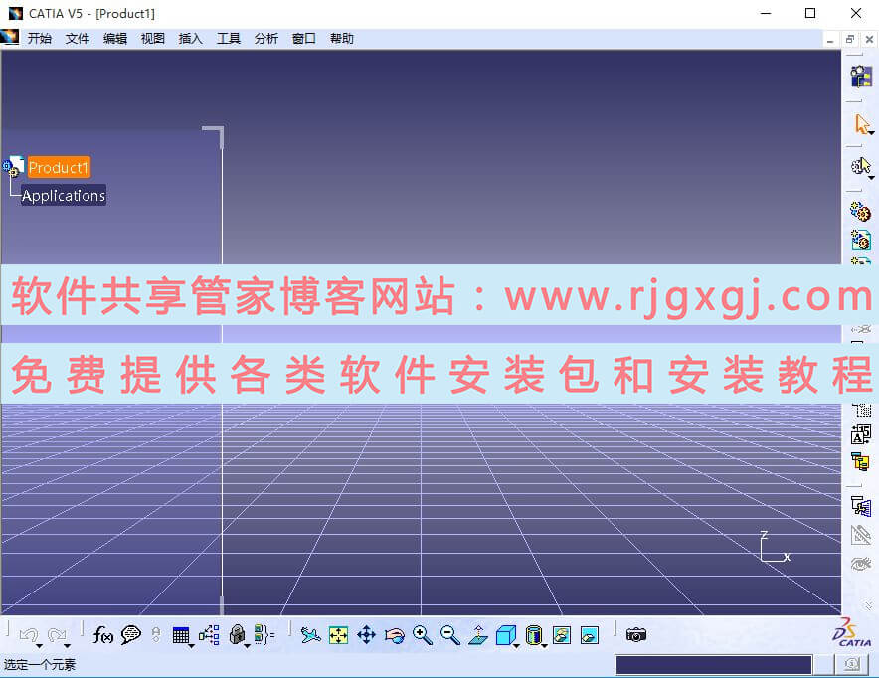Click the XYZ compass axis
This screenshot has width=879, height=678.
tap(775, 547)
